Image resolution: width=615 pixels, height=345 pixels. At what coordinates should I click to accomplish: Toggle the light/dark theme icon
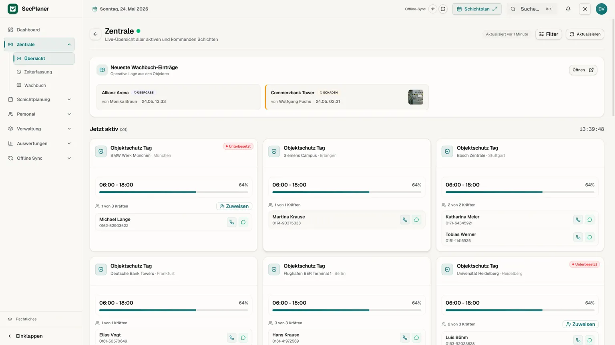(x=585, y=9)
